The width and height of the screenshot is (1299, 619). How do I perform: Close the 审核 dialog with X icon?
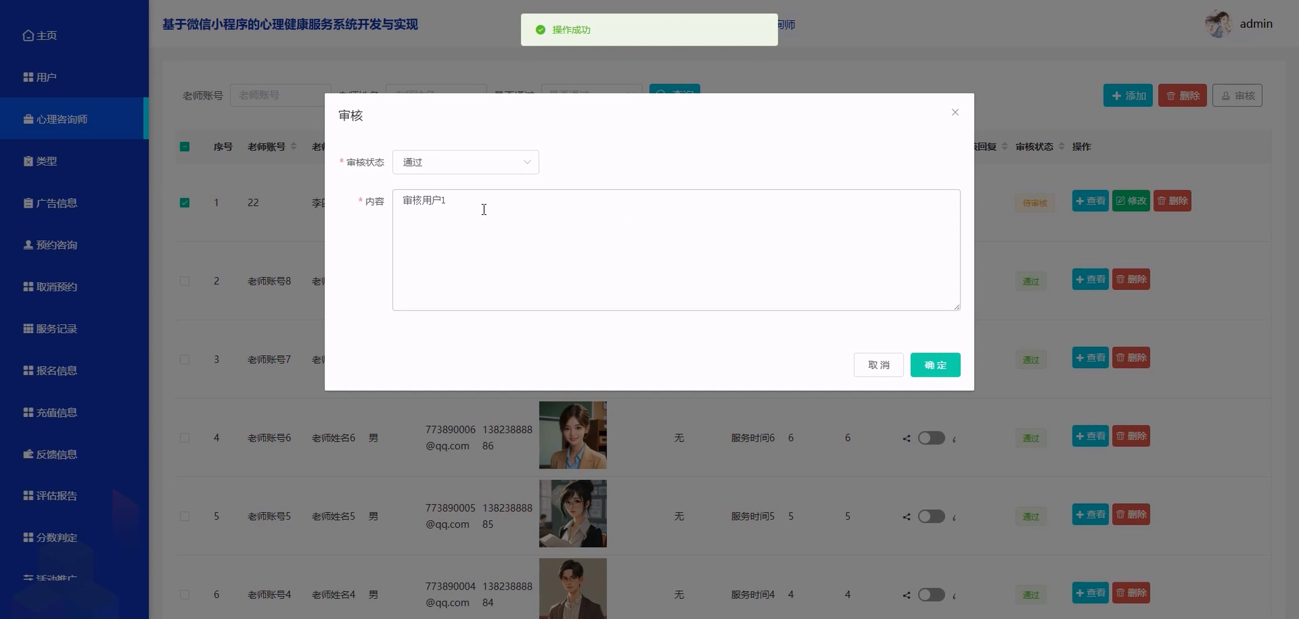click(x=955, y=112)
